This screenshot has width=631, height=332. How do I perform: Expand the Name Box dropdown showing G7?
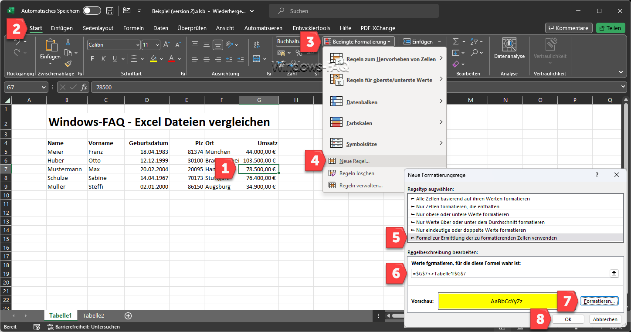[44, 87]
